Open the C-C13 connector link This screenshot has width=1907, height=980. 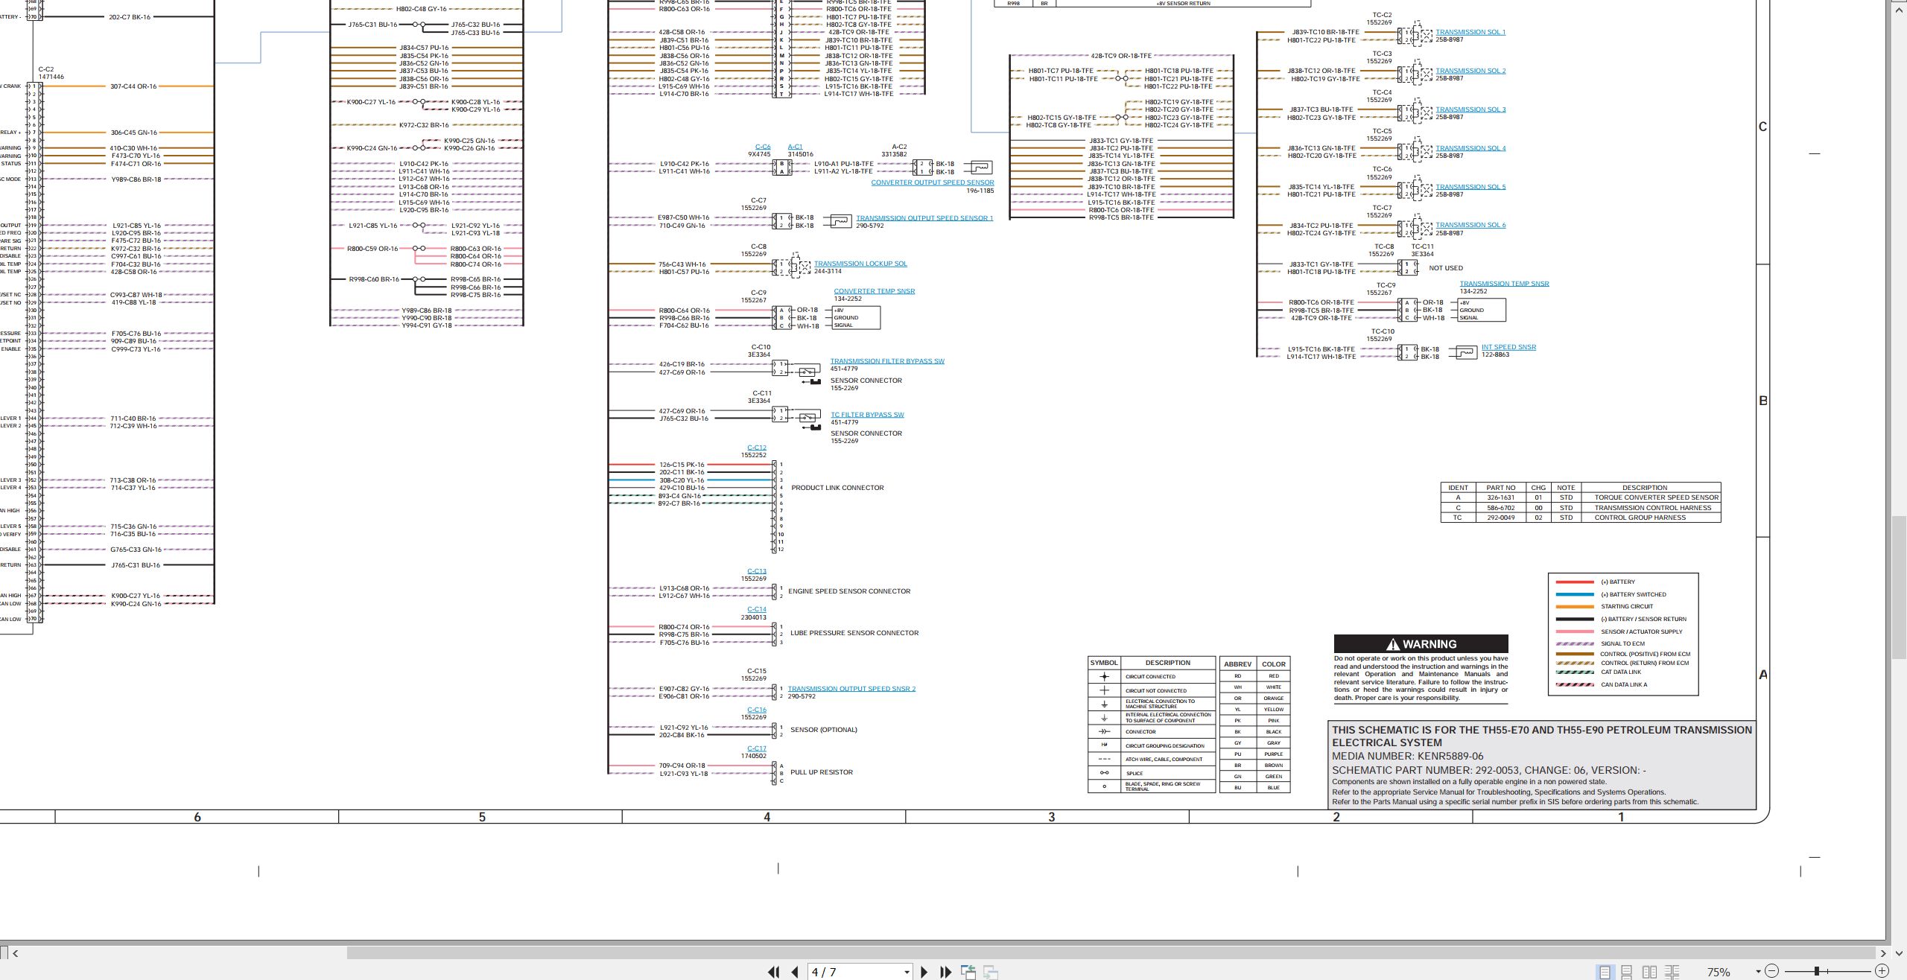(757, 571)
